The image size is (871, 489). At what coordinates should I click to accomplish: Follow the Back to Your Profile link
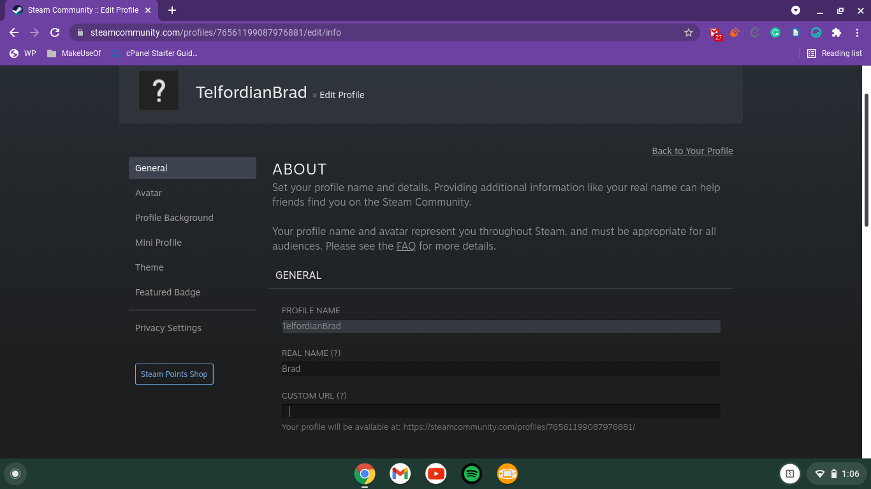pyautogui.click(x=692, y=151)
